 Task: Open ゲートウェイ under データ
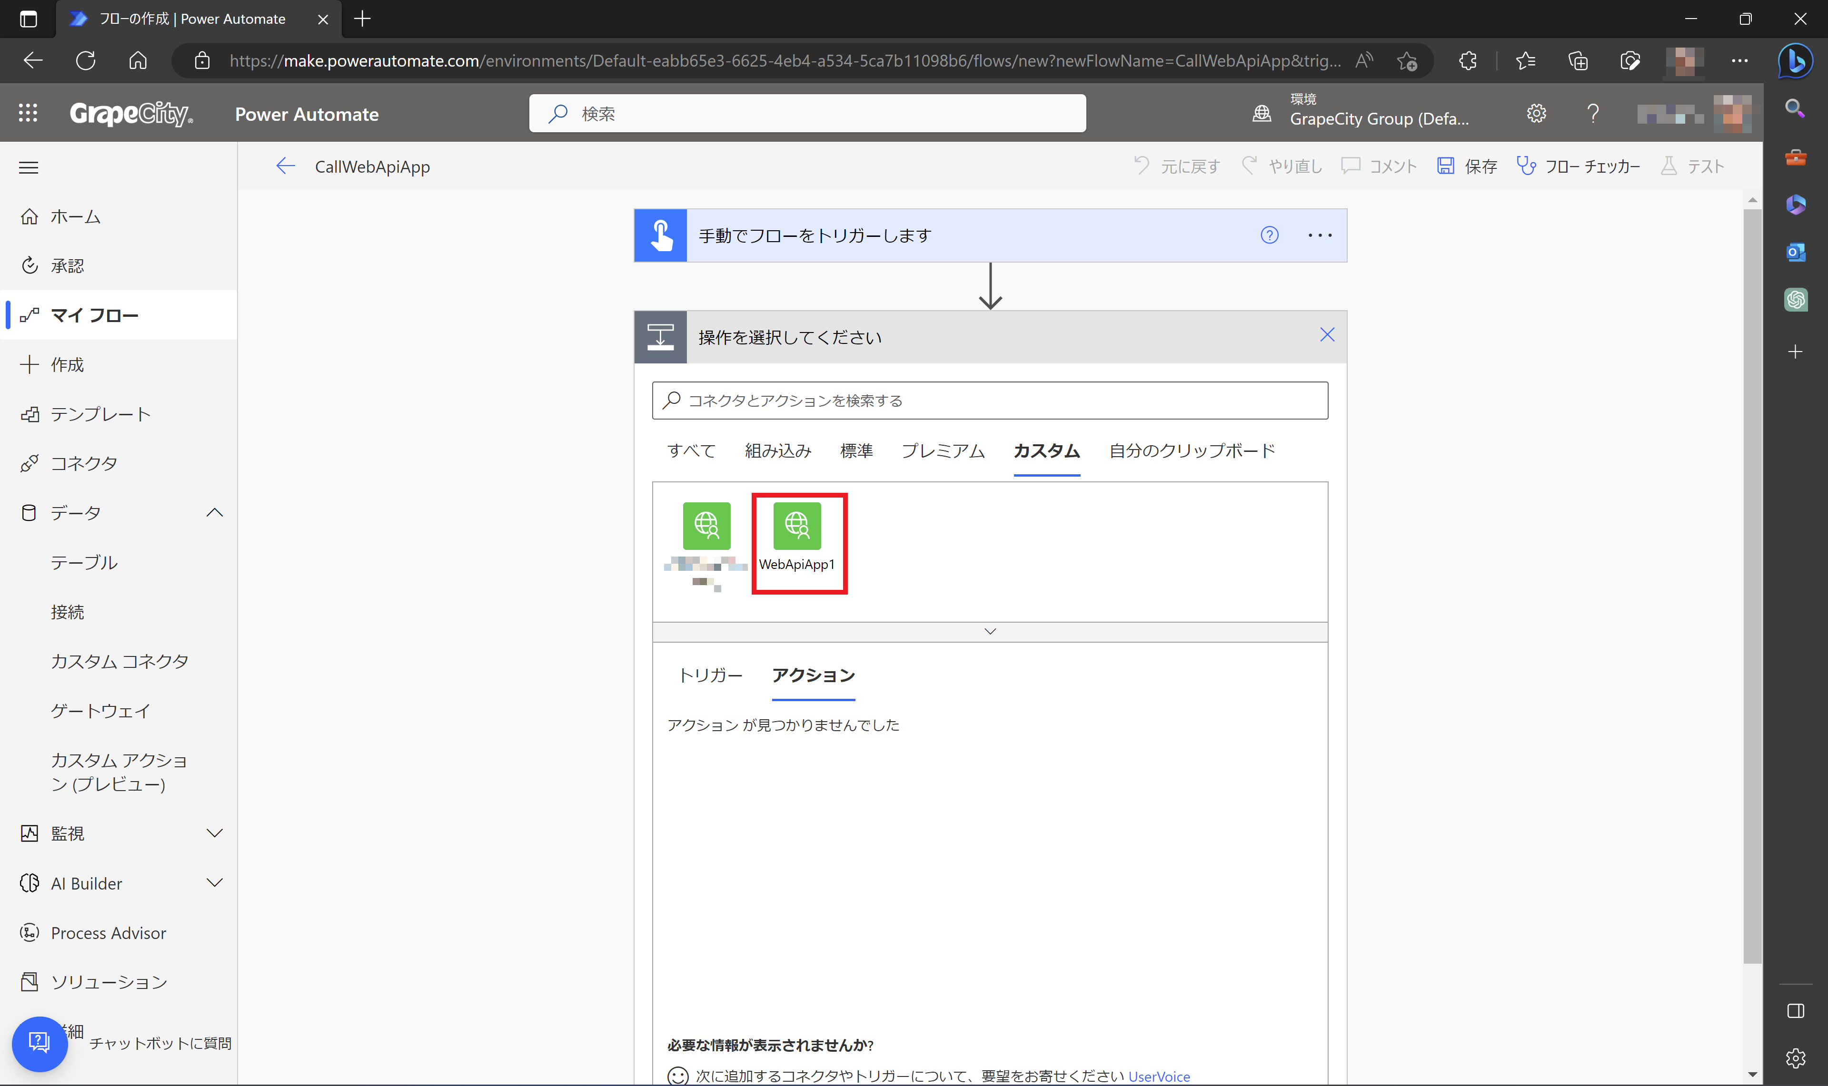[100, 711]
